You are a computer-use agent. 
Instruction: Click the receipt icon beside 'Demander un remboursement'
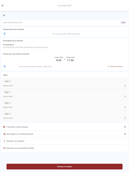pyautogui.click(x=4, y=134)
